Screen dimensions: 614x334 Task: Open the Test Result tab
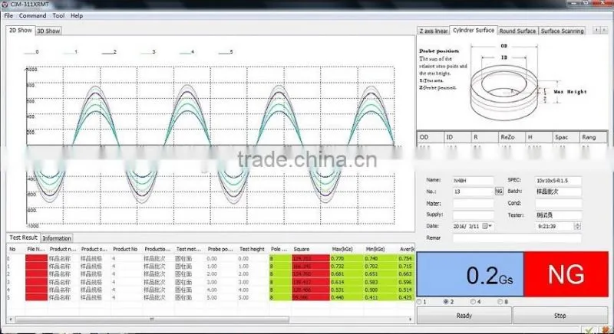click(x=23, y=237)
